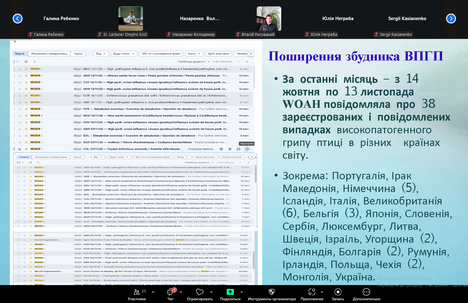Click the Містить вкладений файл filter button
This screenshot has width=468, height=303.
click(161, 54)
